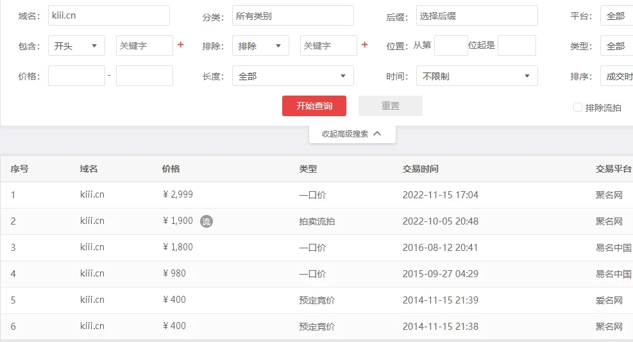Expand the 长度 length dropdown
633x342 pixels.
click(292, 76)
